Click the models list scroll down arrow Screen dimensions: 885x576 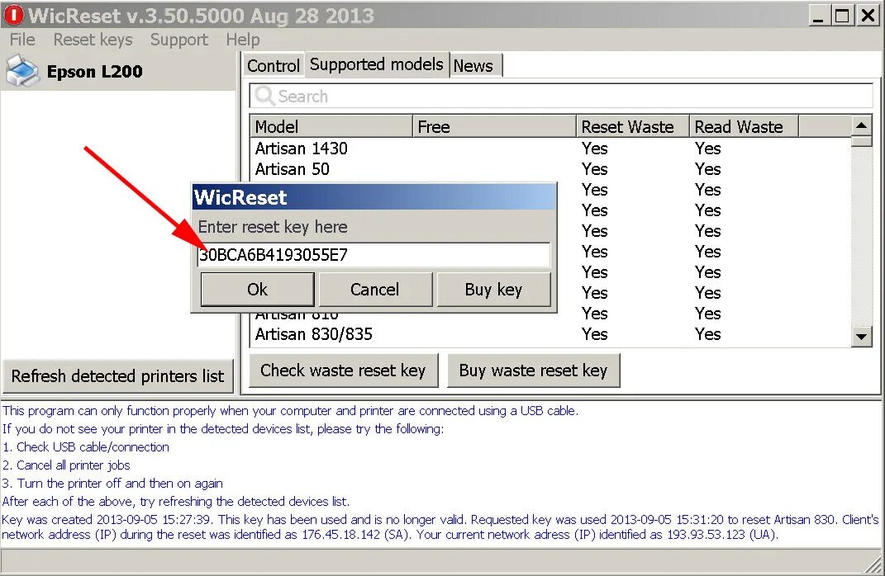point(861,337)
